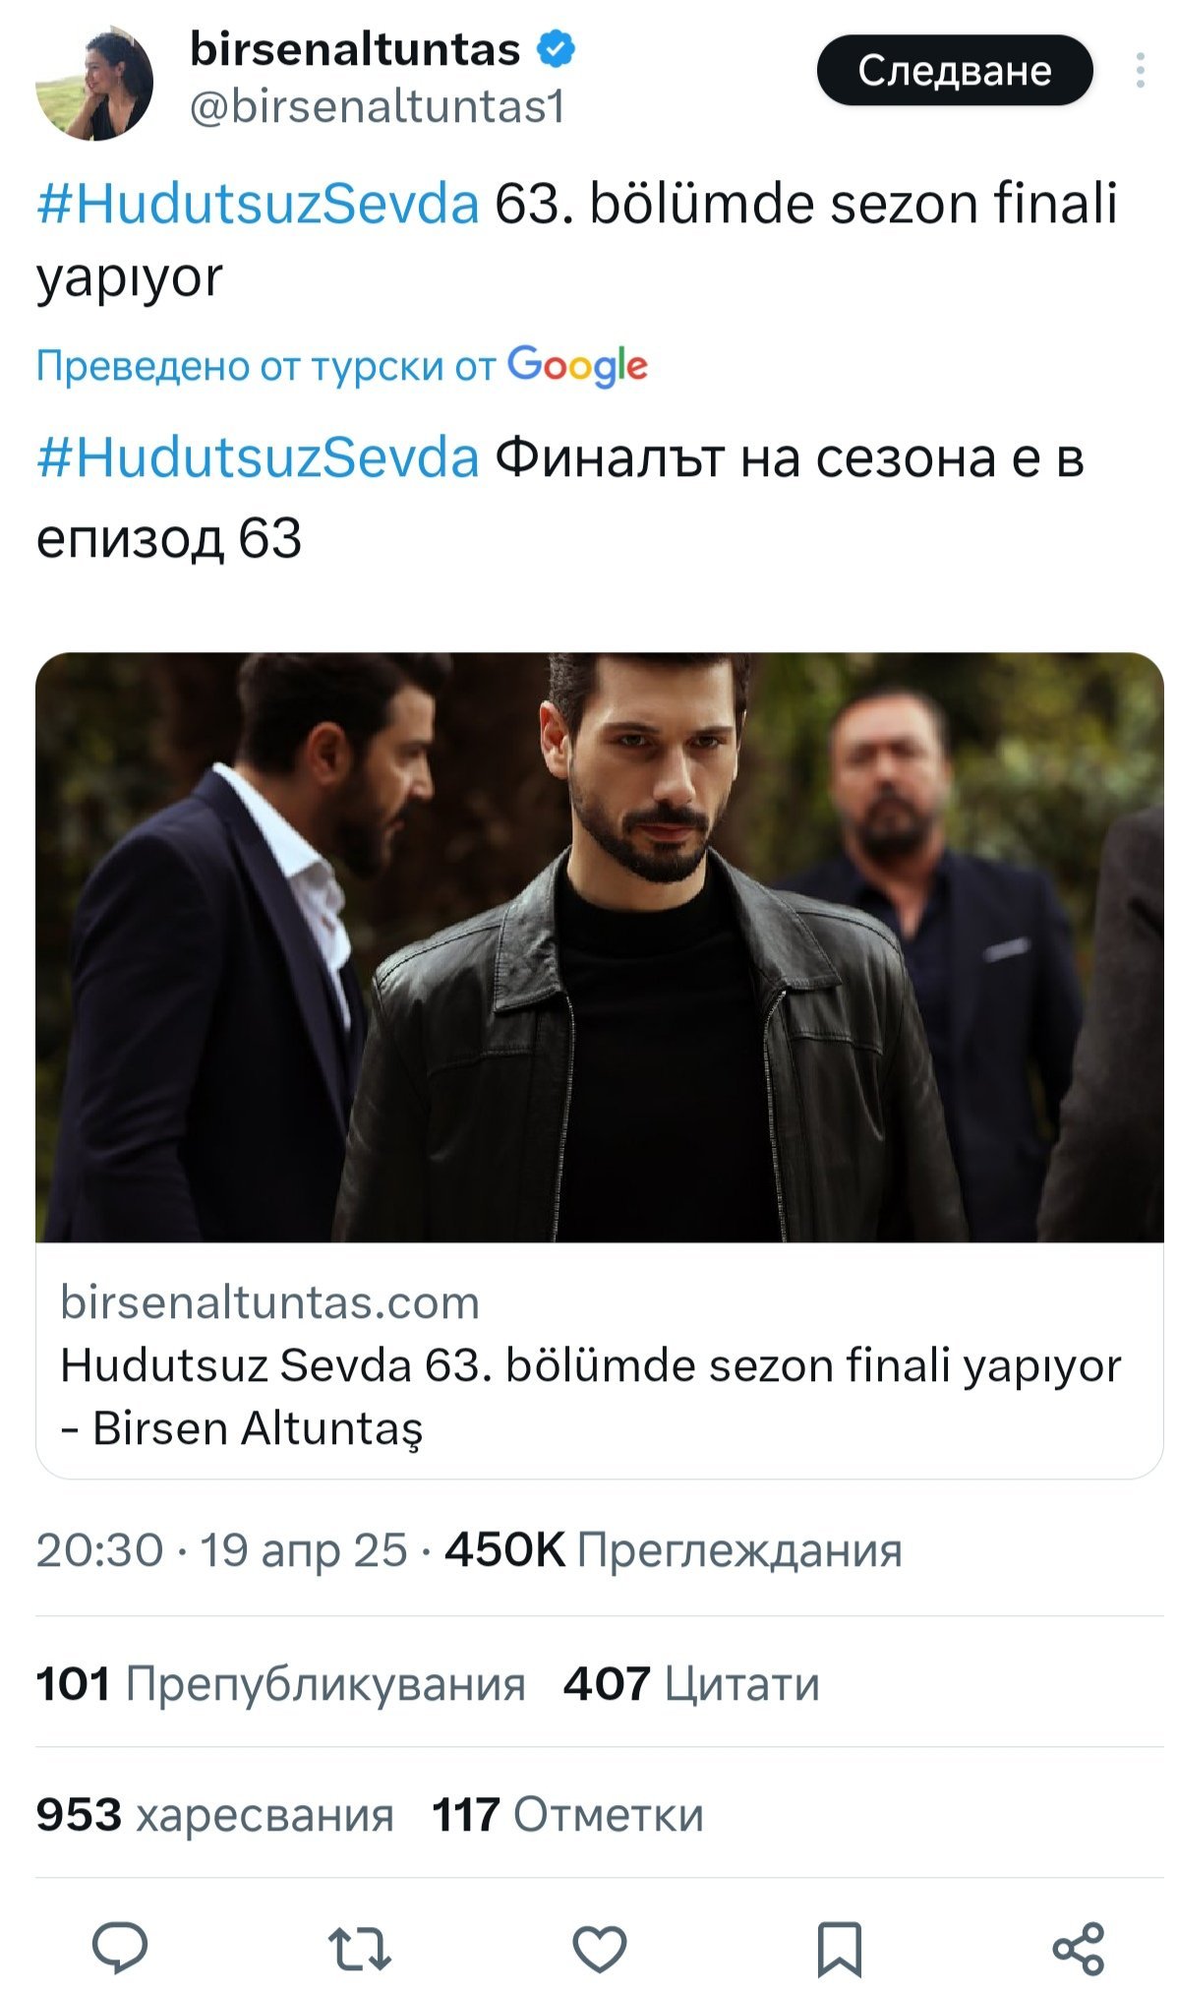
Task: Open the three-dot more options menu
Action: 1140,71
